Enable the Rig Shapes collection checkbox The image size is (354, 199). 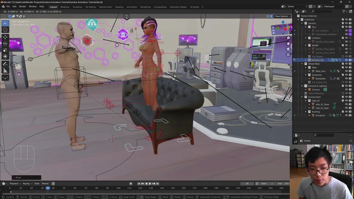pos(343,56)
